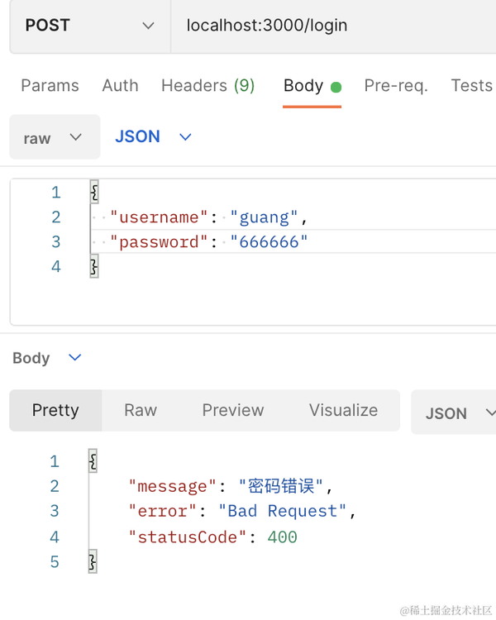496x620 pixels.
Task: Switch response view to Raw
Action: (x=141, y=411)
